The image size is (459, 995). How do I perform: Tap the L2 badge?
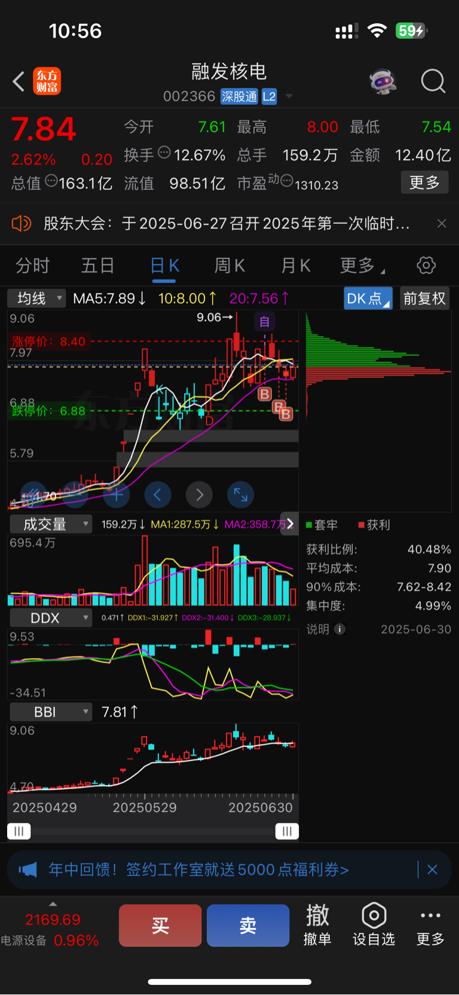270,96
